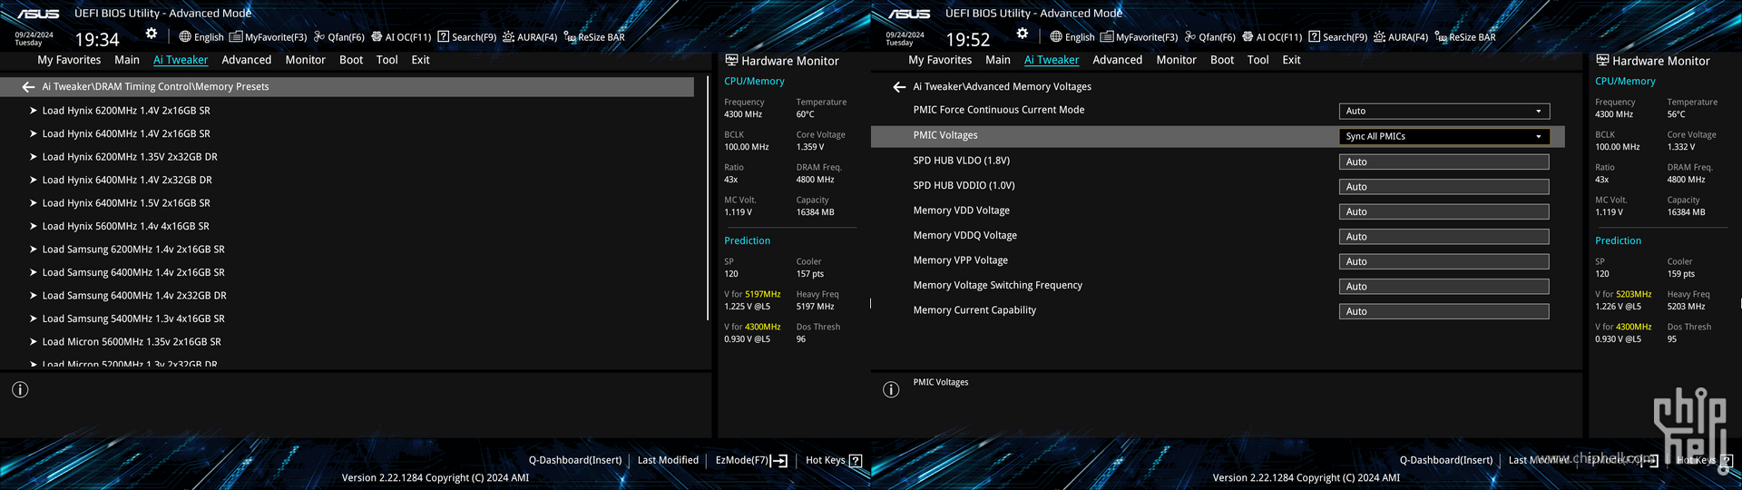Click the info icon in left BIOS screen
The image size is (1742, 490).
pos(20,389)
